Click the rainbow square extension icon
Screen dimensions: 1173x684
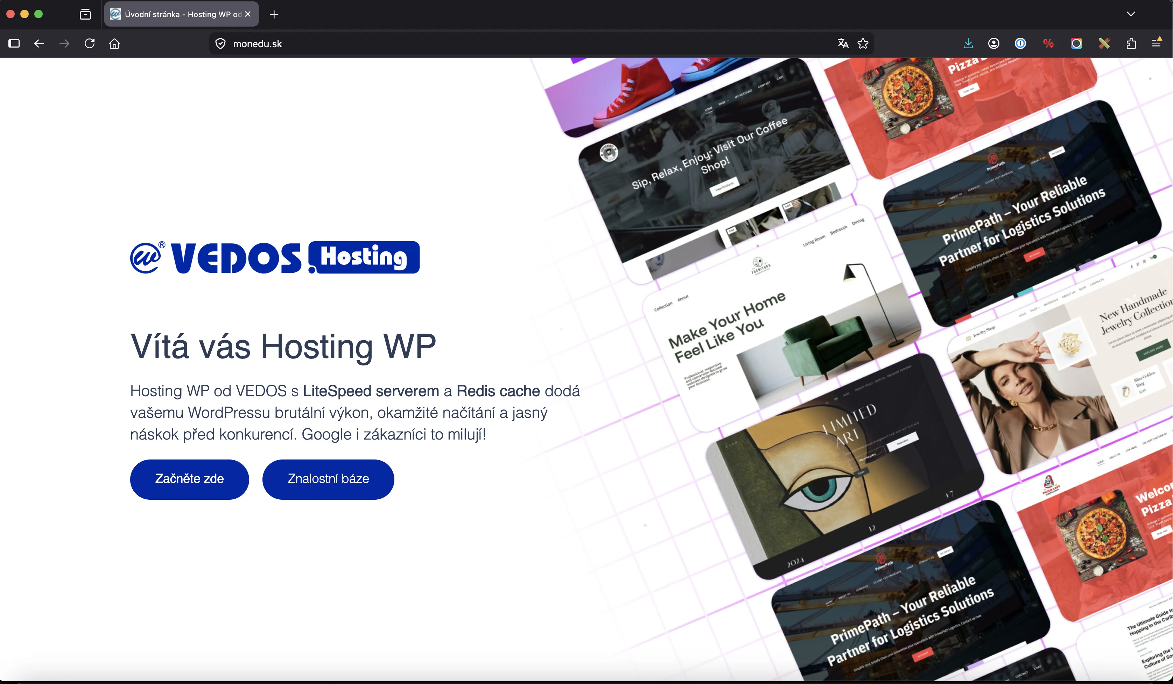[1076, 44]
